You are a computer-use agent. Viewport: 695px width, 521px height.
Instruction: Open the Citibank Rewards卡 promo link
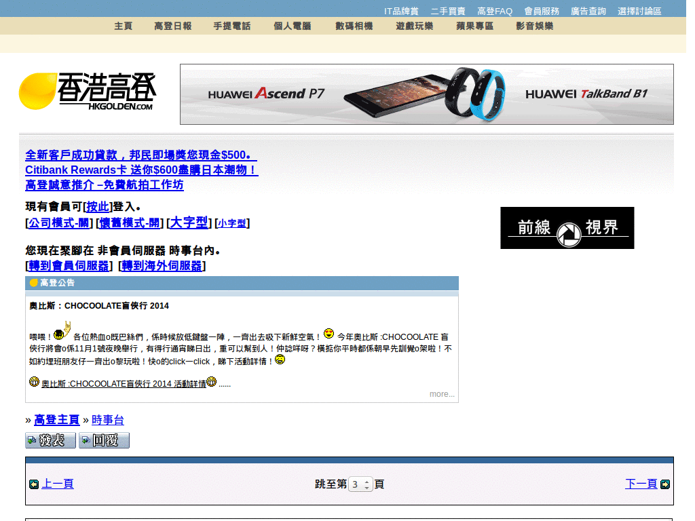142,170
